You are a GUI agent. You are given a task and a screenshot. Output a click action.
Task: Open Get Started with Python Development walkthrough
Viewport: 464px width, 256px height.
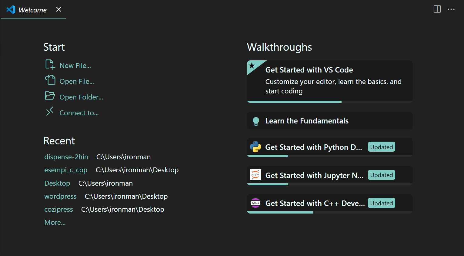(x=330, y=147)
